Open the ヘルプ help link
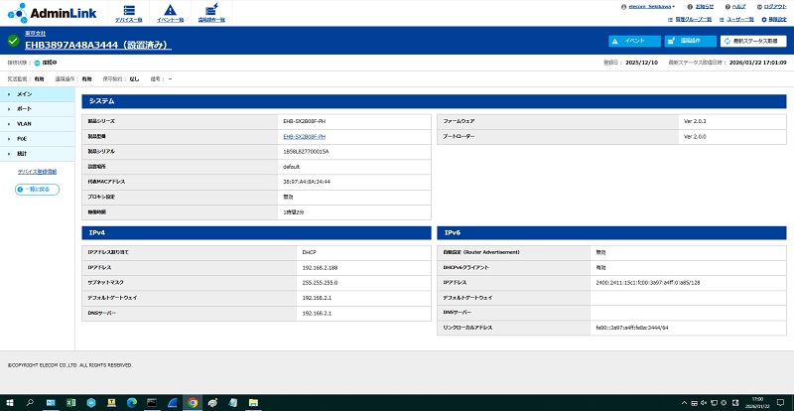 pos(733,6)
